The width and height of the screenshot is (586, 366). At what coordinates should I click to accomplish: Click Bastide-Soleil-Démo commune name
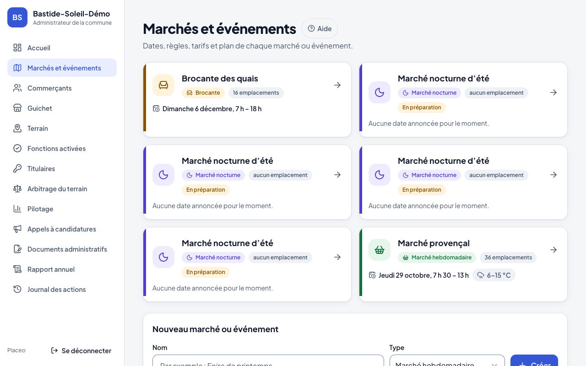coord(71,14)
